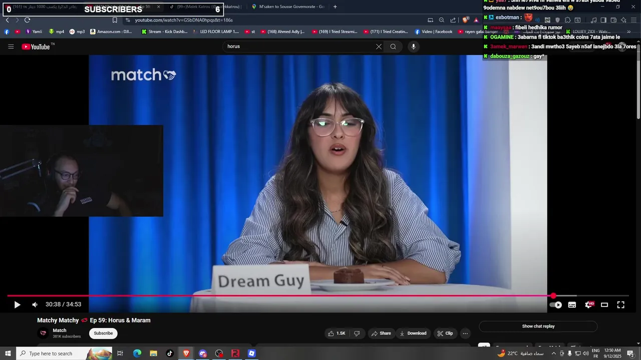
Task: Run search with magnifying glass button
Action: [x=393, y=46]
